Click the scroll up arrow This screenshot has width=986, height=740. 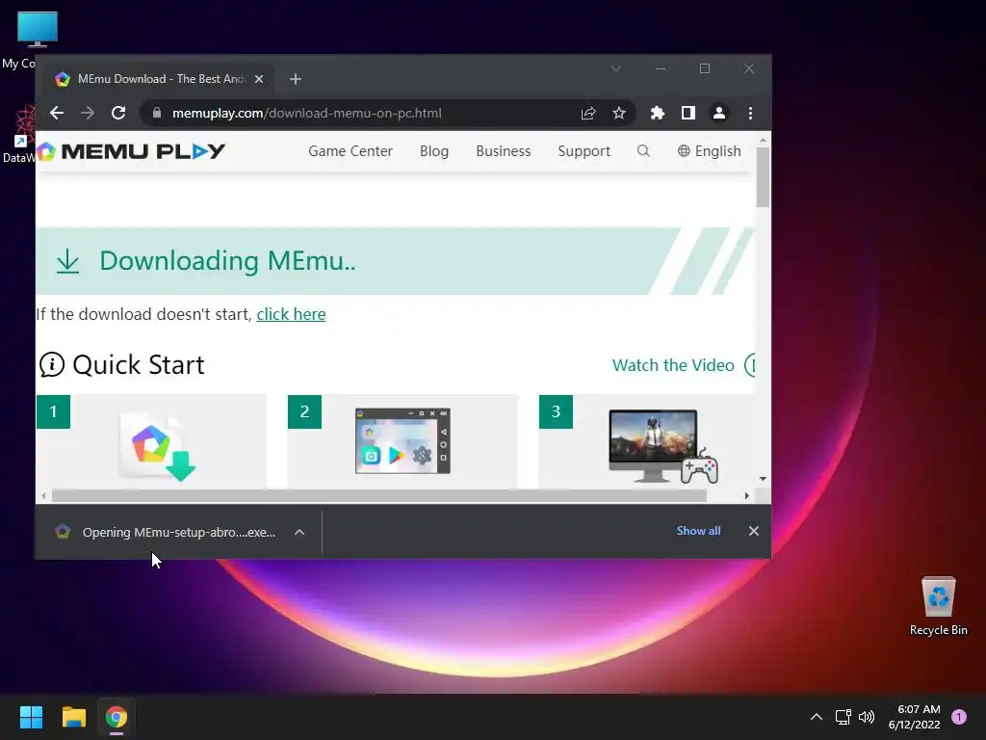click(763, 140)
